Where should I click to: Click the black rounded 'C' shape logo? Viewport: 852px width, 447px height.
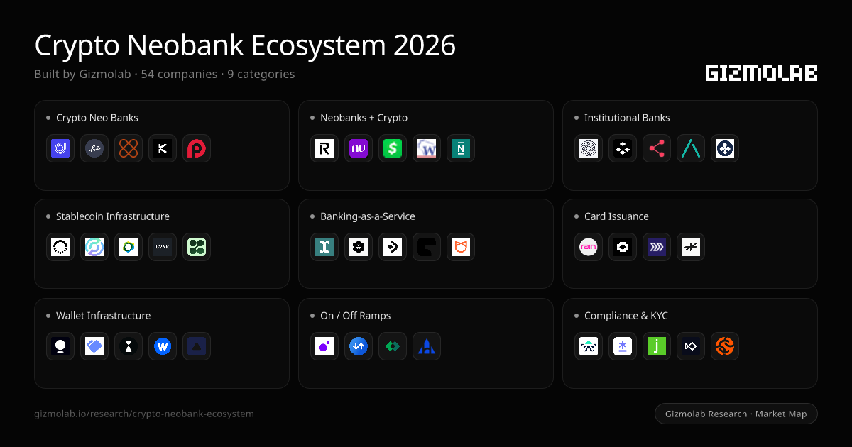click(427, 247)
